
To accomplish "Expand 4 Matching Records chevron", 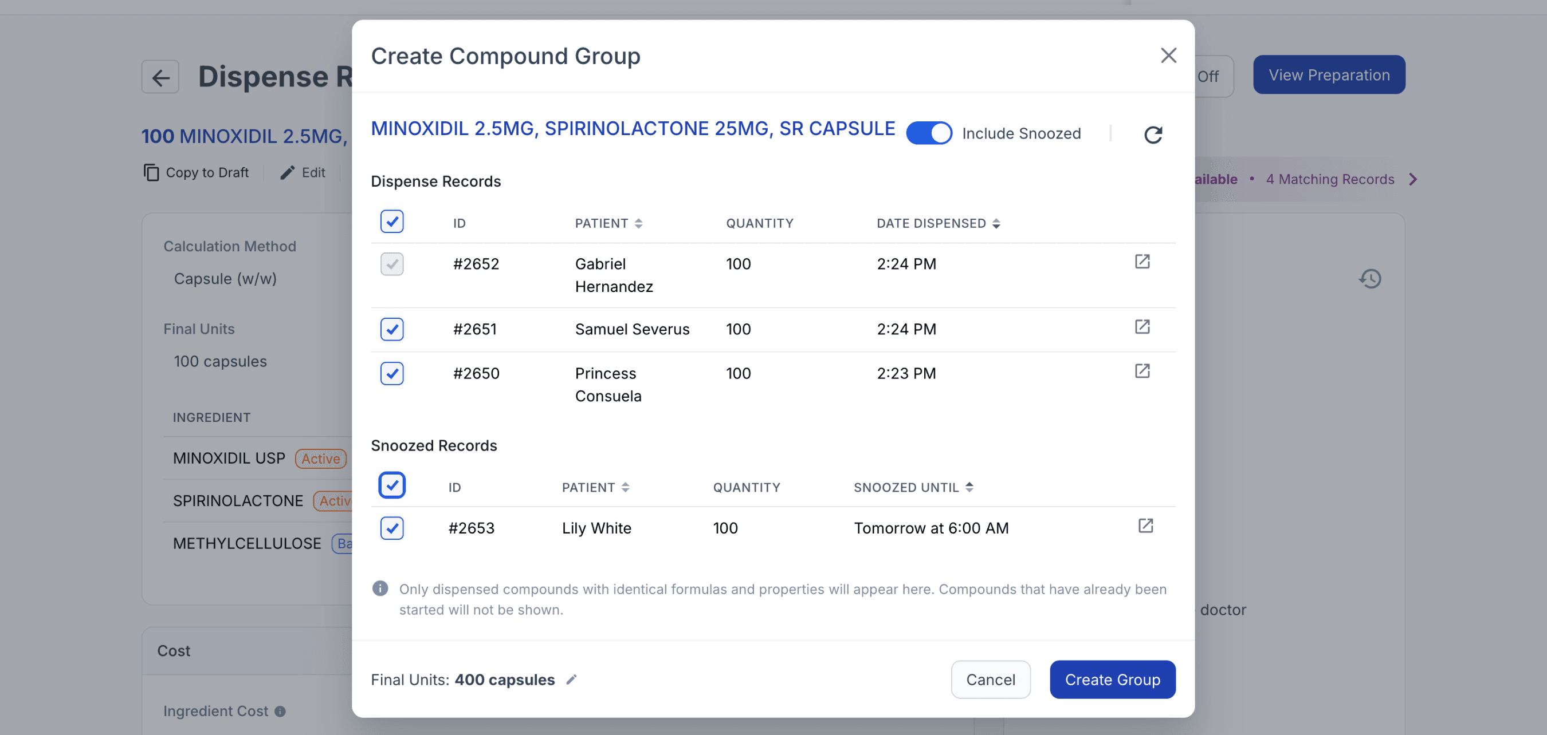I will [x=1413, y=179].
